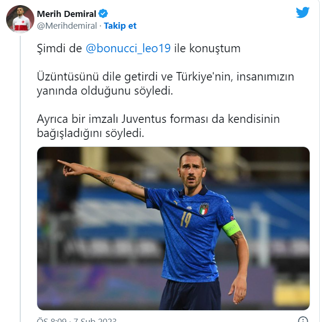
Task: Click the words "ile konuştum" in tweet
Action: point(208,48)
